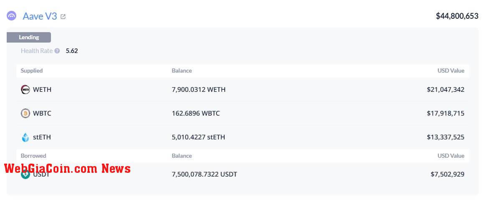Click the Aave V3 protocol logo icon
Viewport: 490px width, 202px height.
click(x=12, y=15)
